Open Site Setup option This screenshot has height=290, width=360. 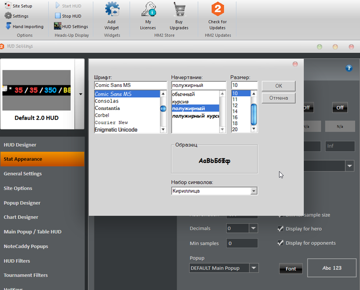tap(19, 6)
